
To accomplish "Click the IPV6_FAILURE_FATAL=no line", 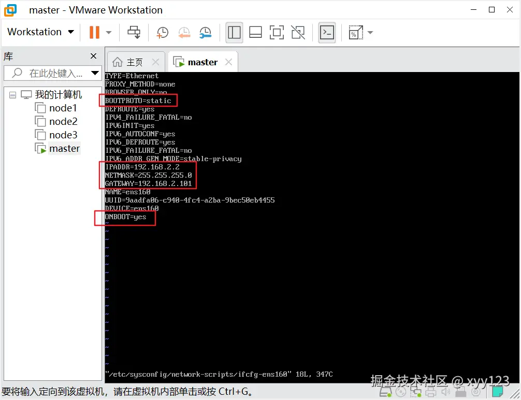I will pos(149,151).
